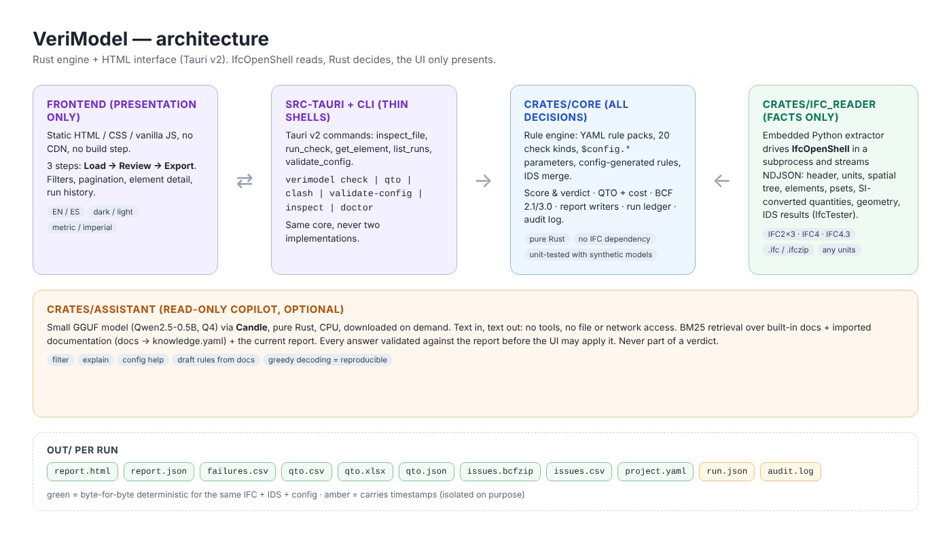The width and height of the screenshot is (951, 543).
Task: Click the amber run.json chip
Action: pos(727,471)
